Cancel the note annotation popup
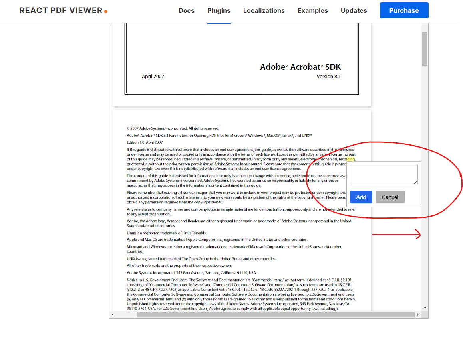This screenshot has width=463, height=337. pos(390,197)
